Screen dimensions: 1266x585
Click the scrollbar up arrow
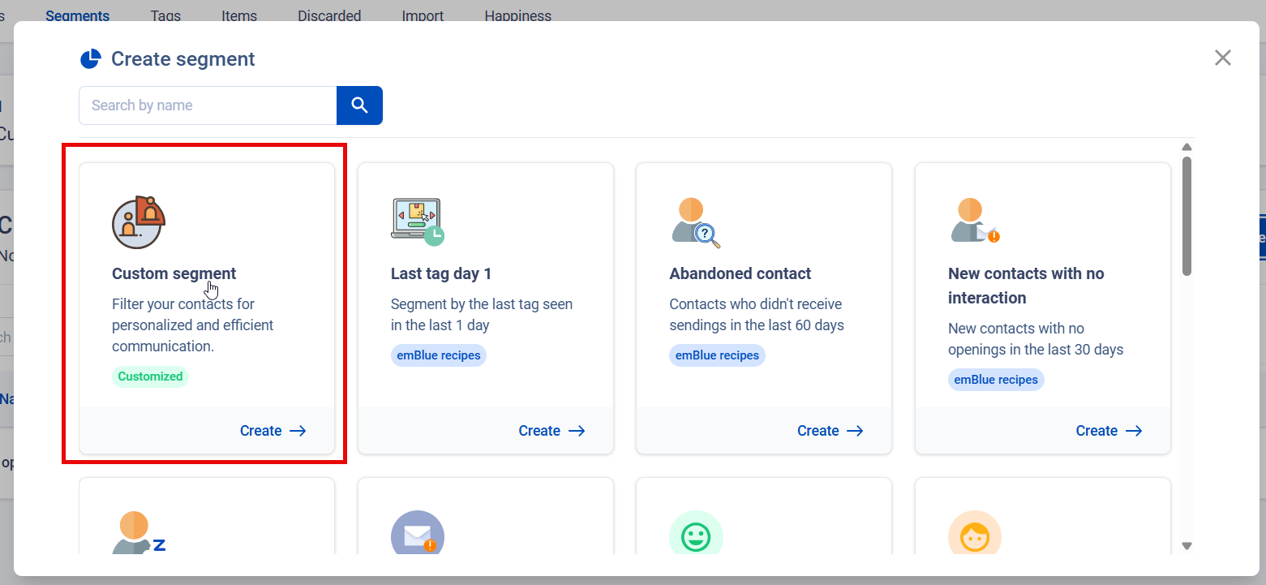click(1187, 147)
